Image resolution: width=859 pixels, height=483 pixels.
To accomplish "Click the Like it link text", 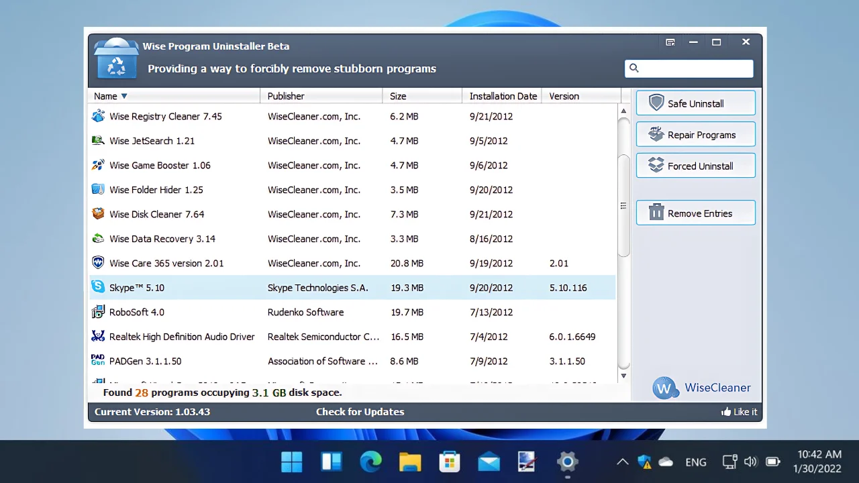I will tap(745, 412).
